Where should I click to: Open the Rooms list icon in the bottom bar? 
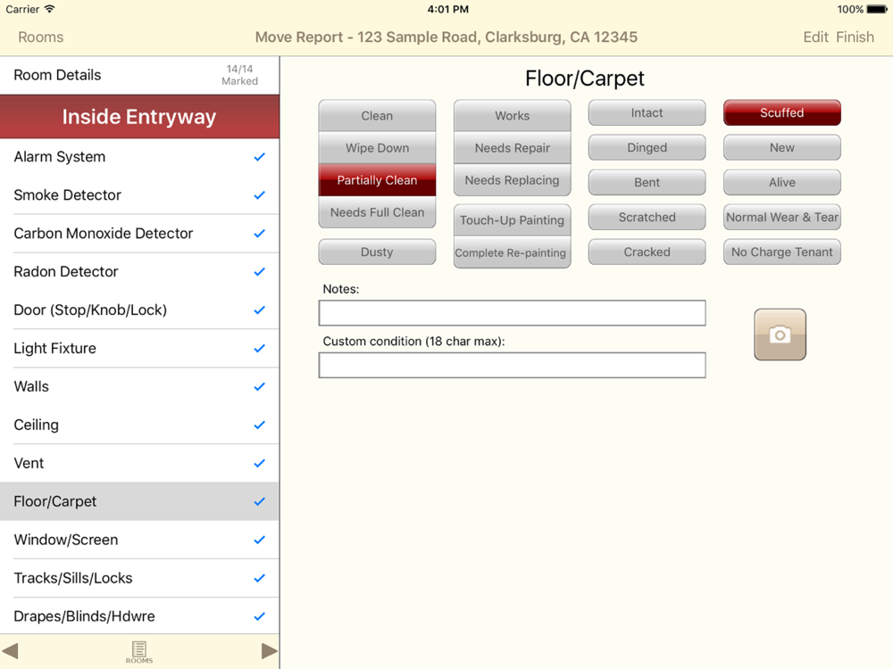tap(139, 652)
